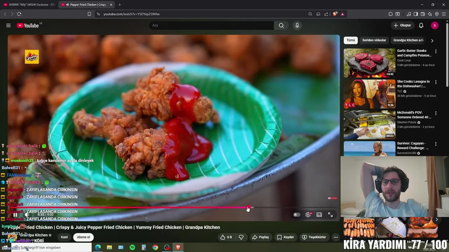Show more filter chips with right chevron
The image size is (449, 252).
click(x=432, y=41)
